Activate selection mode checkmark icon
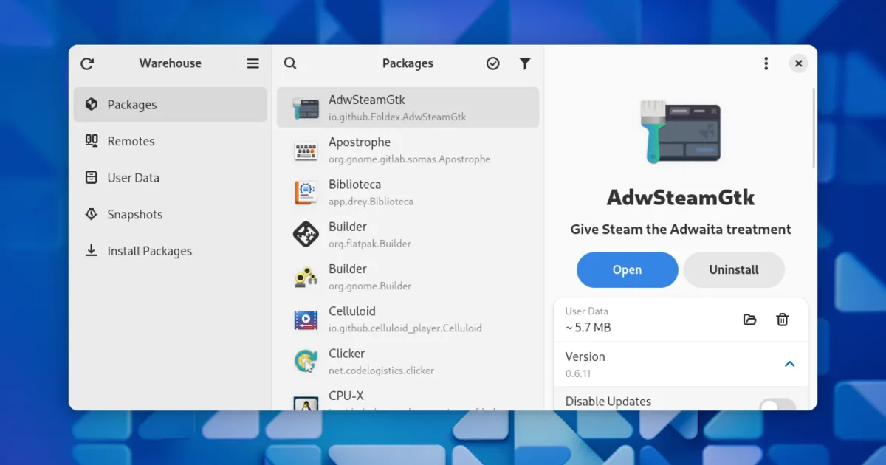Viewport: 886px width, 465px height. coord(493,63)
